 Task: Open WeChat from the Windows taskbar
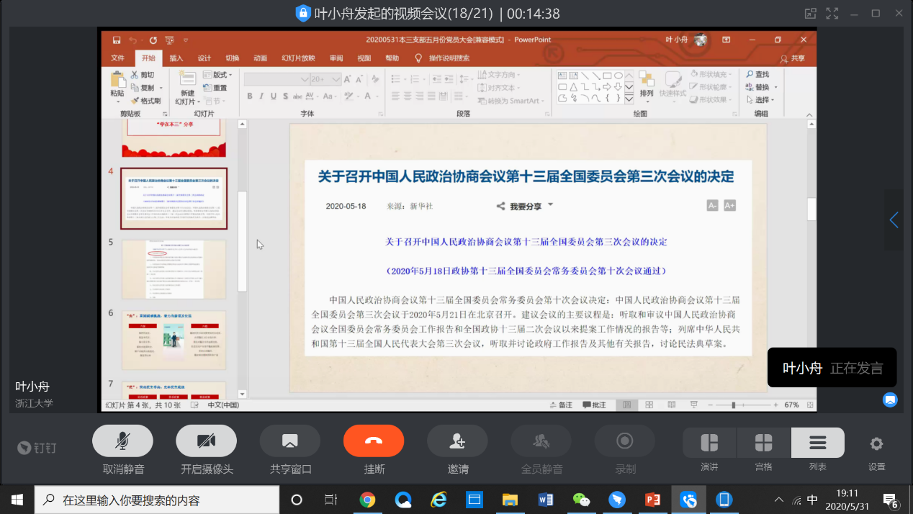click(580, 500)
